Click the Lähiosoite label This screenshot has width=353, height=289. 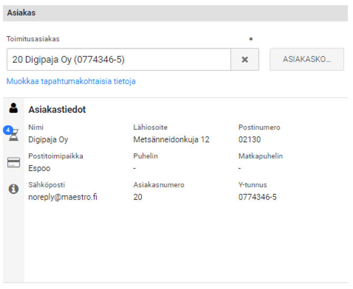click(x=150, y=127)
